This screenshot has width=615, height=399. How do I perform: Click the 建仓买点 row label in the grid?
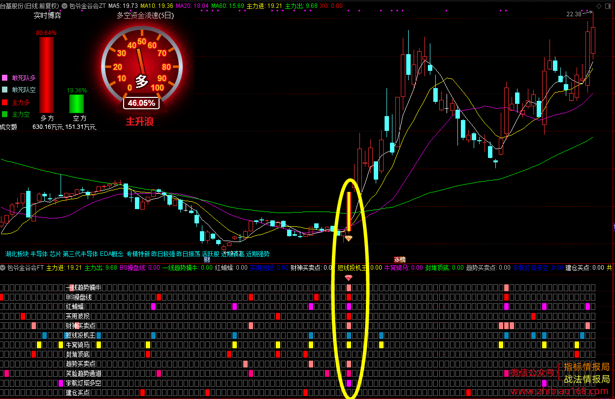(78, 393)
